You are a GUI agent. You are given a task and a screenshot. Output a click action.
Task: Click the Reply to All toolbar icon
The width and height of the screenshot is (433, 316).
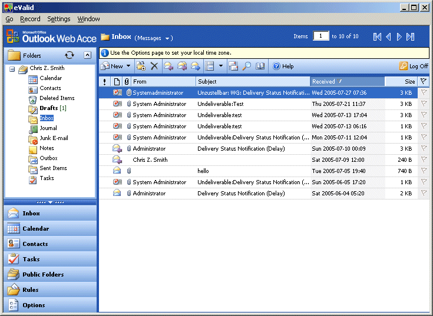pos(182,66)
